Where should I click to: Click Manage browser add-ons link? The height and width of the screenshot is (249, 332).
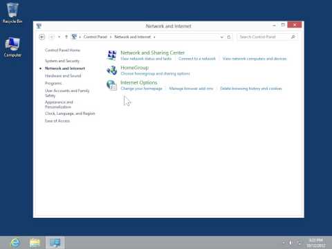[191, 89]
